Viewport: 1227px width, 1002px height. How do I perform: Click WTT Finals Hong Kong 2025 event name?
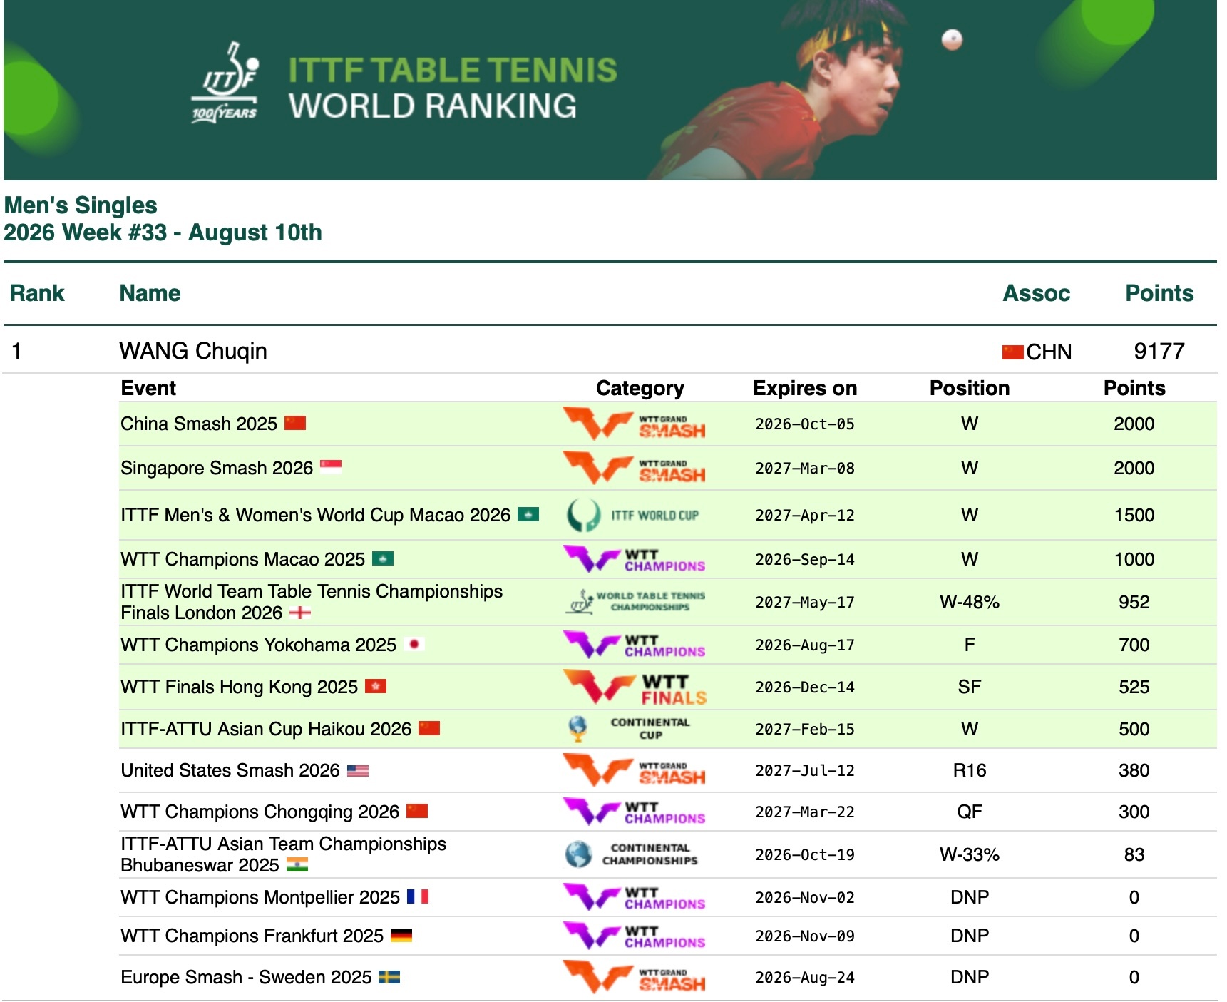[x=239, y=687]
